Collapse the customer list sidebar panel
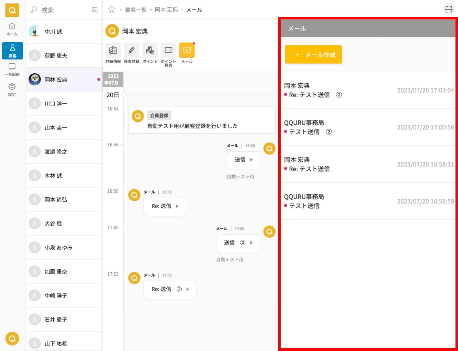This screenshot has width=458, height=351. [x=95, y=10]
